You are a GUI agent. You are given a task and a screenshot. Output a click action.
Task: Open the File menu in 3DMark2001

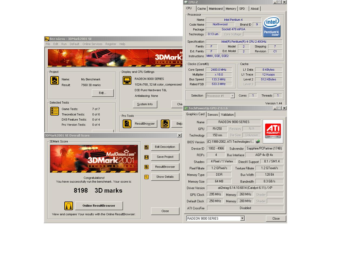[x=48, y=44]
